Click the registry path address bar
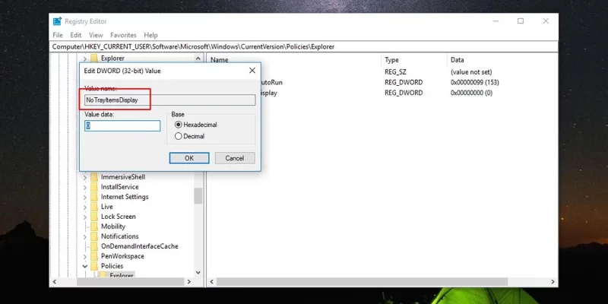608x304 pixels. pyautogui.click(x=305, y=46)
